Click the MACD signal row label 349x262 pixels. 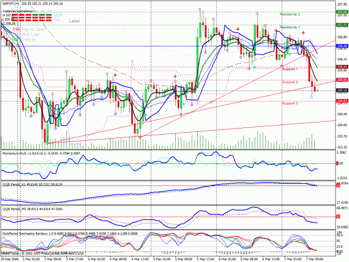58,15
